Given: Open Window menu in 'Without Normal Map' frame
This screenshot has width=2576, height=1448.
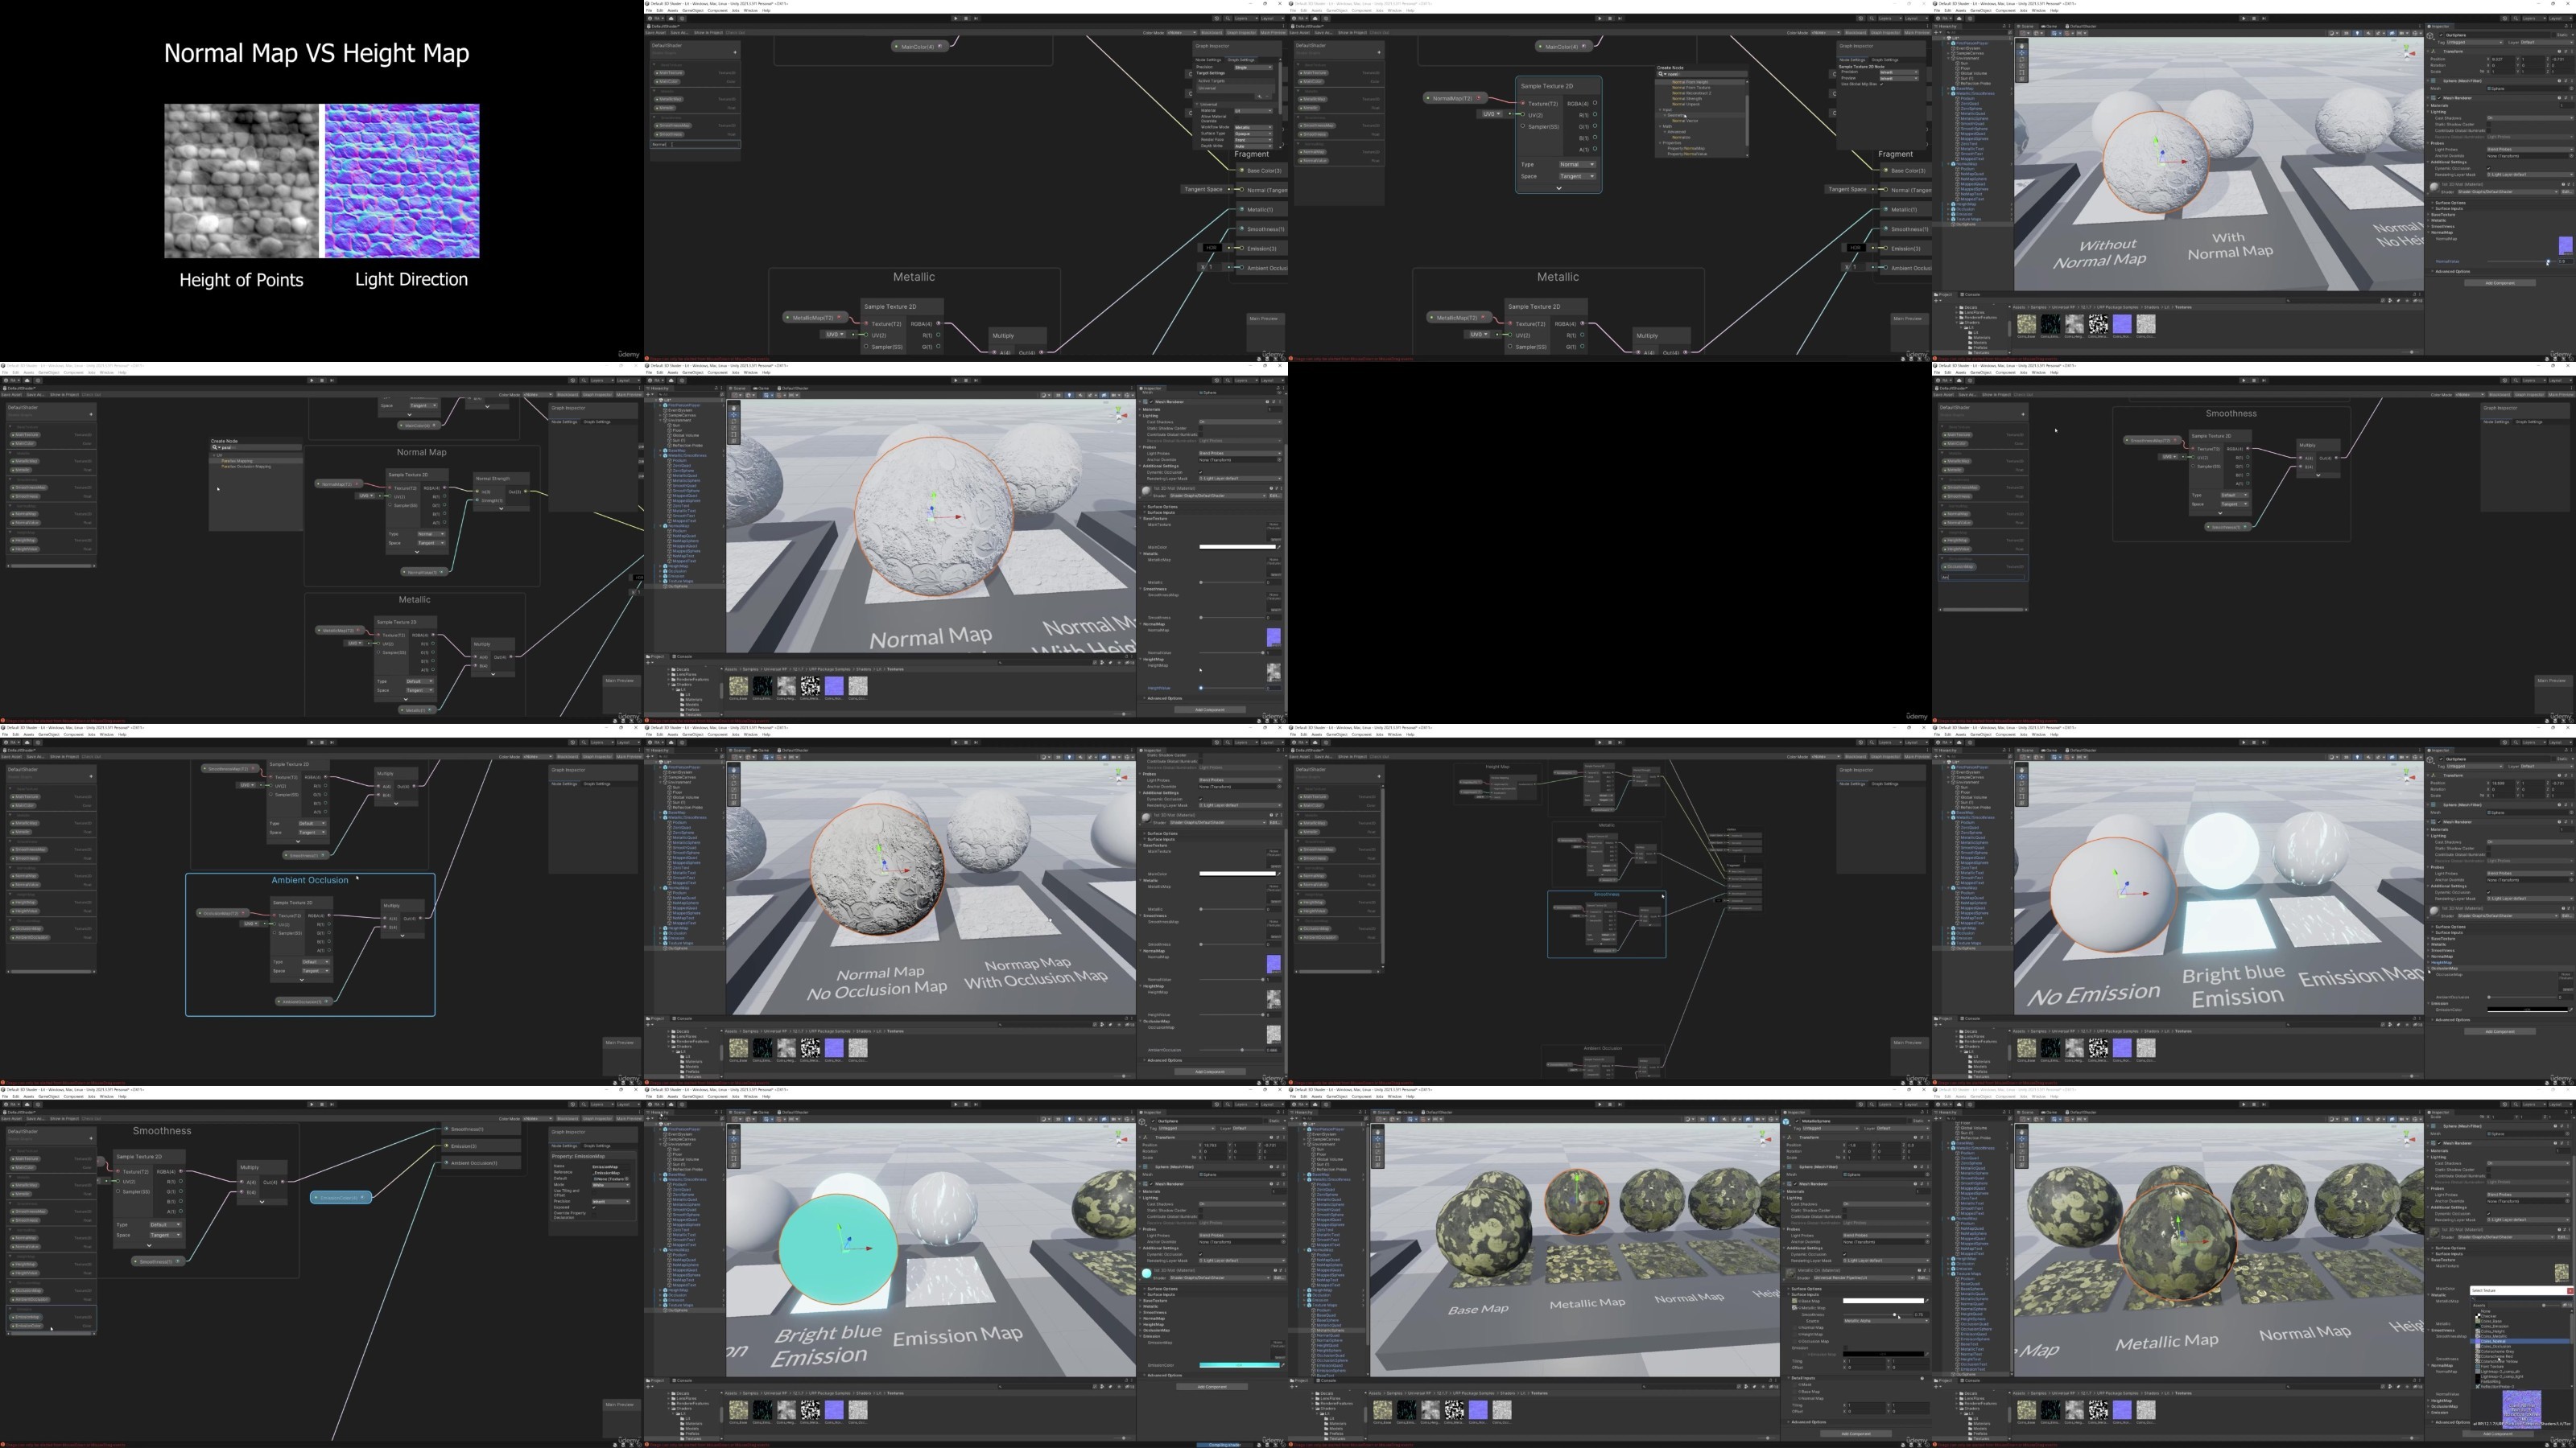Looking at the screenshot, I should [2039, 10].
